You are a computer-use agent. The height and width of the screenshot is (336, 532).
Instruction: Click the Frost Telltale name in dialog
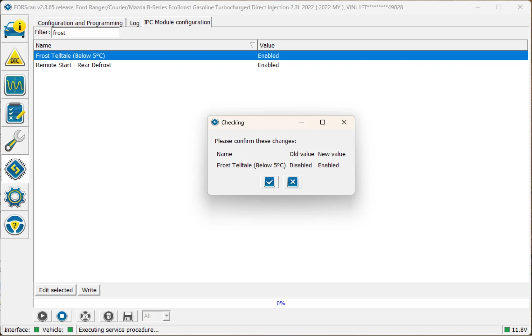[251, 165]
